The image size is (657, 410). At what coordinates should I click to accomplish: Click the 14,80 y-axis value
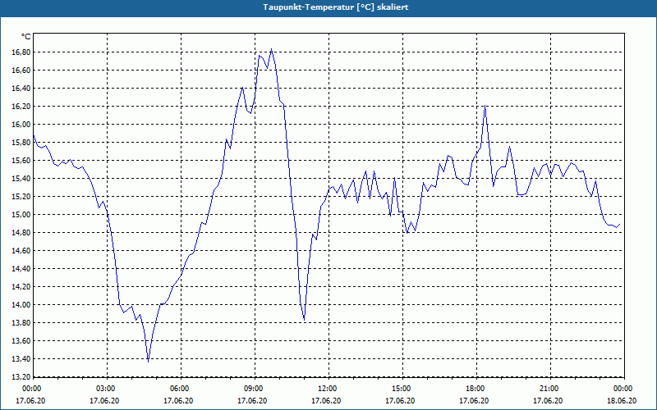pyautogui.click(x=21, y=233)
